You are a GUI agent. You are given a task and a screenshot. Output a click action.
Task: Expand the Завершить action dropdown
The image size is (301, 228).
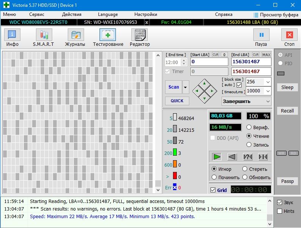tap(268, 102)
